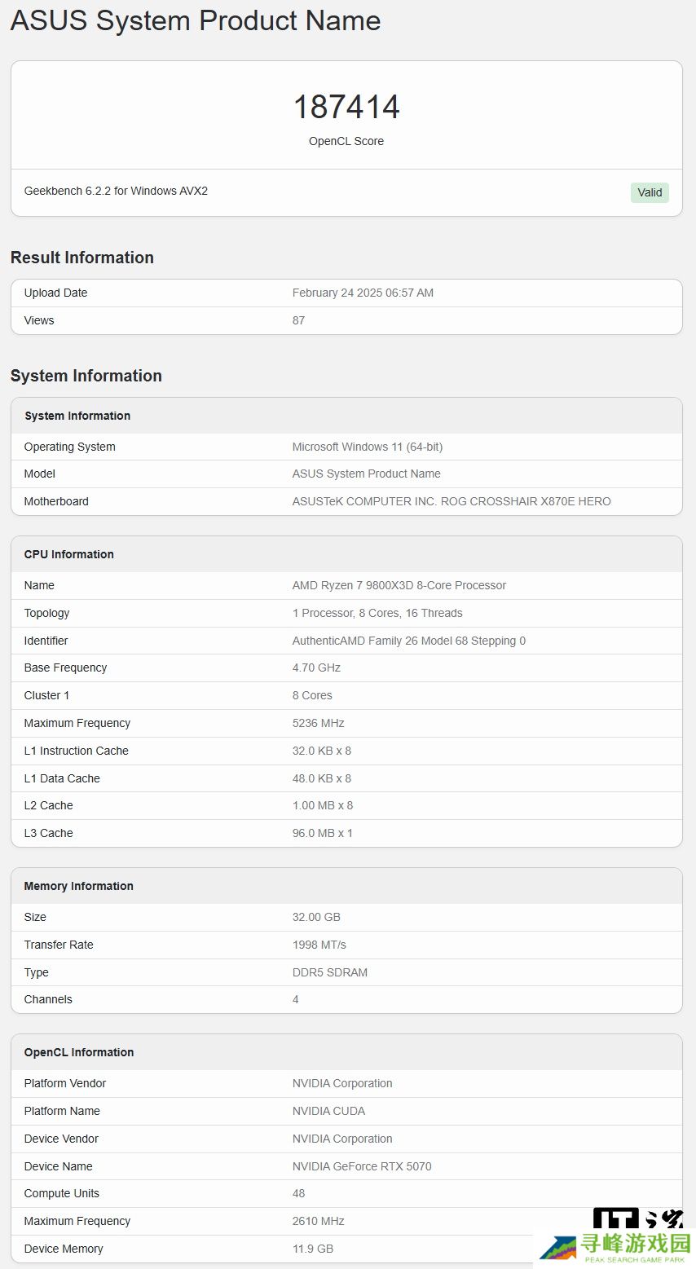696x1269 pixels.
Task: Click the NVIDIA GeForce RTX 5070 device name
Action: (362, 1166)
